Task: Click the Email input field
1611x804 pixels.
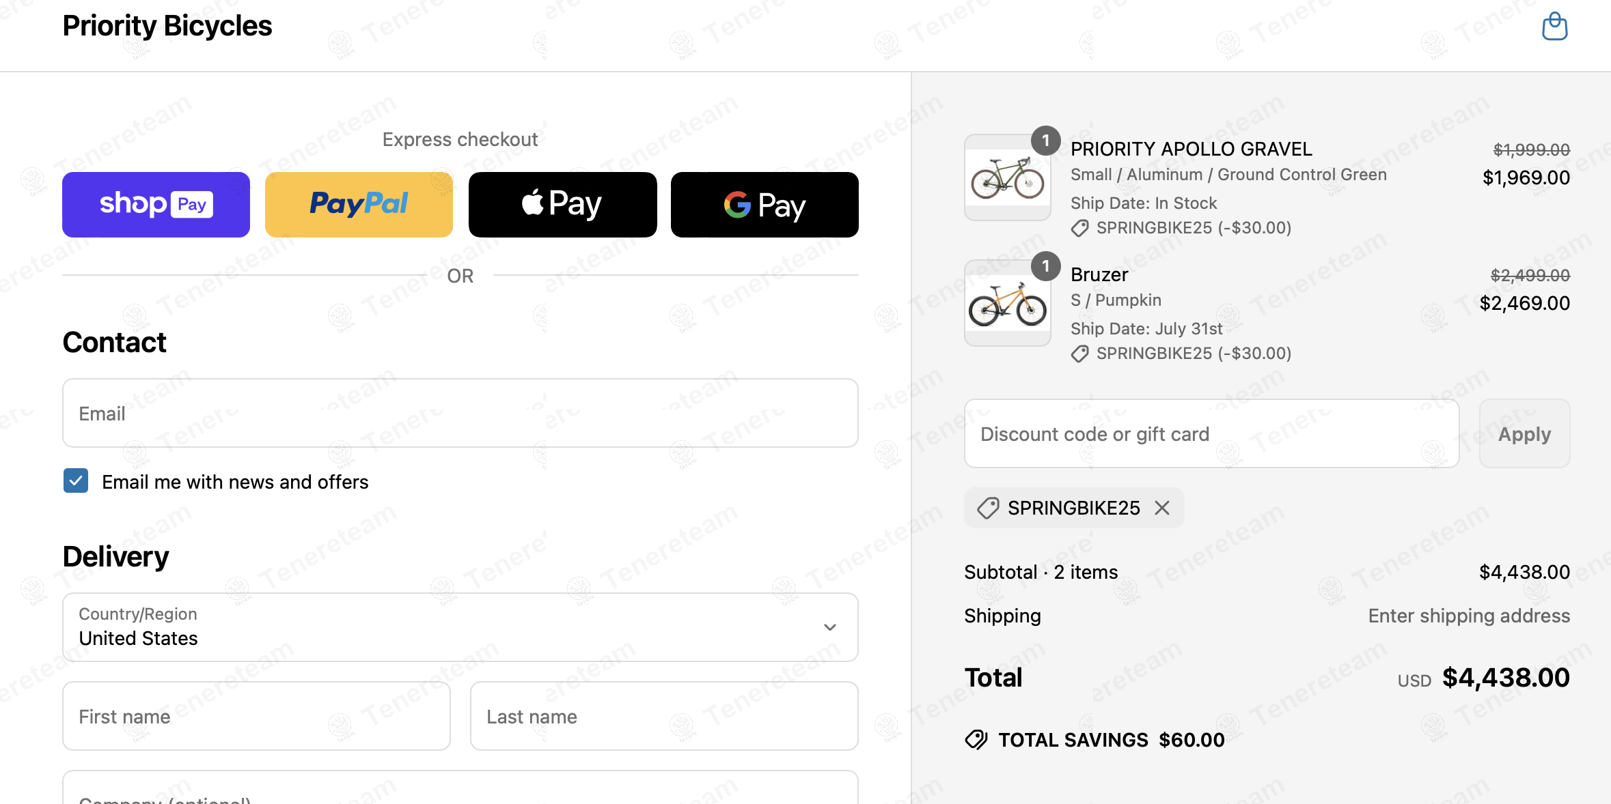Action: tap(460, 414)
